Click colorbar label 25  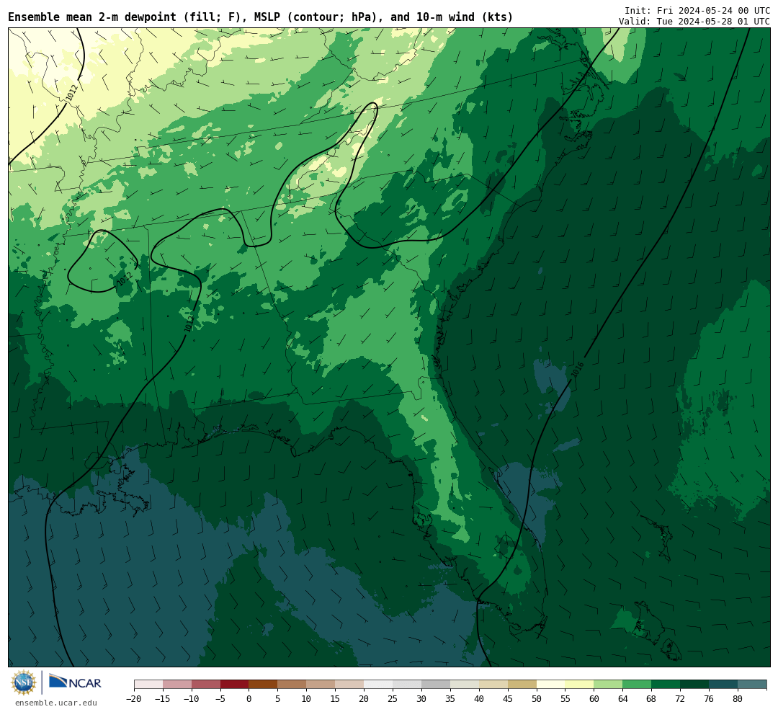point(393,699)
